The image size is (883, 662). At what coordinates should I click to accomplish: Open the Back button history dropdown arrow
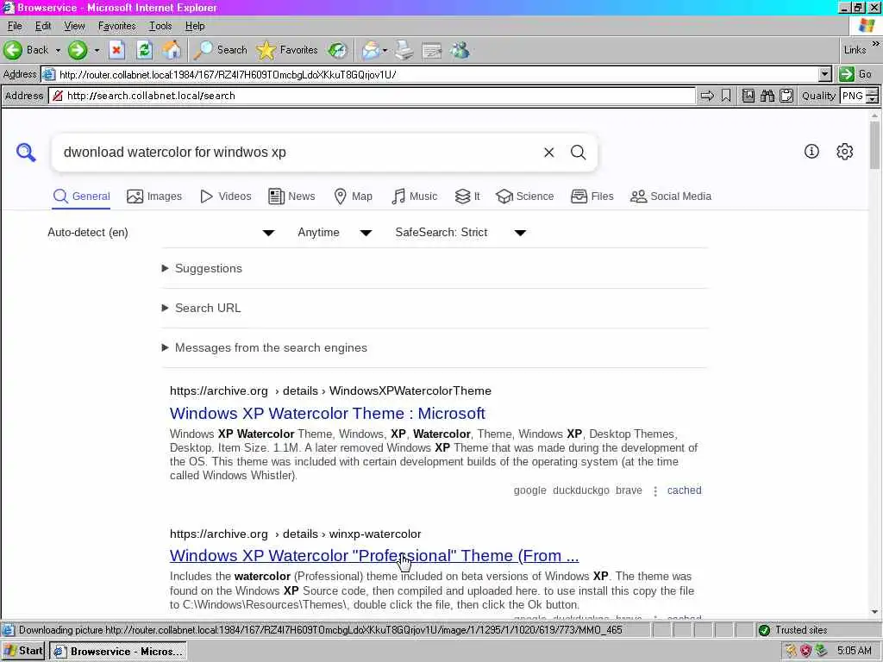pos(58,50)
